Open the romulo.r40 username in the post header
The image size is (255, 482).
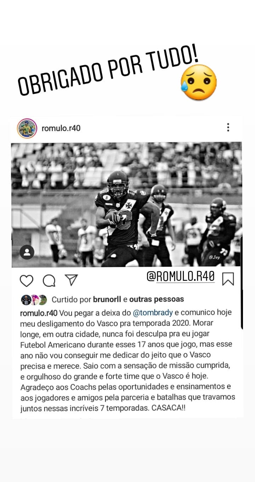61,128
